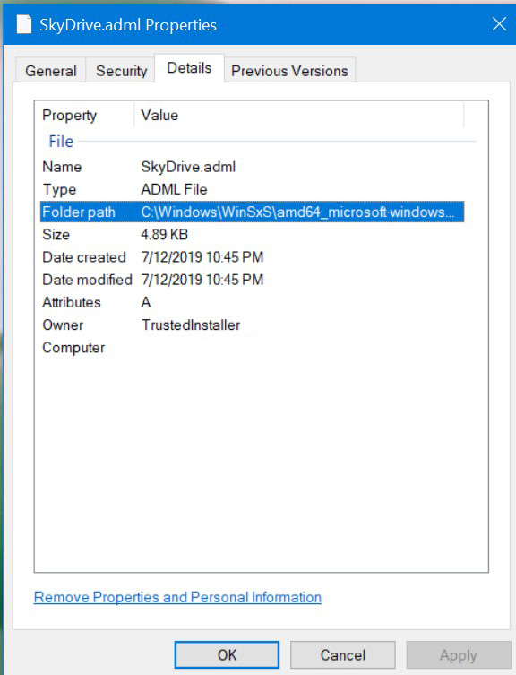Viewport: 516px width, 675px height.
Task: Select the highlighted Folder path row
Action: 253,212
